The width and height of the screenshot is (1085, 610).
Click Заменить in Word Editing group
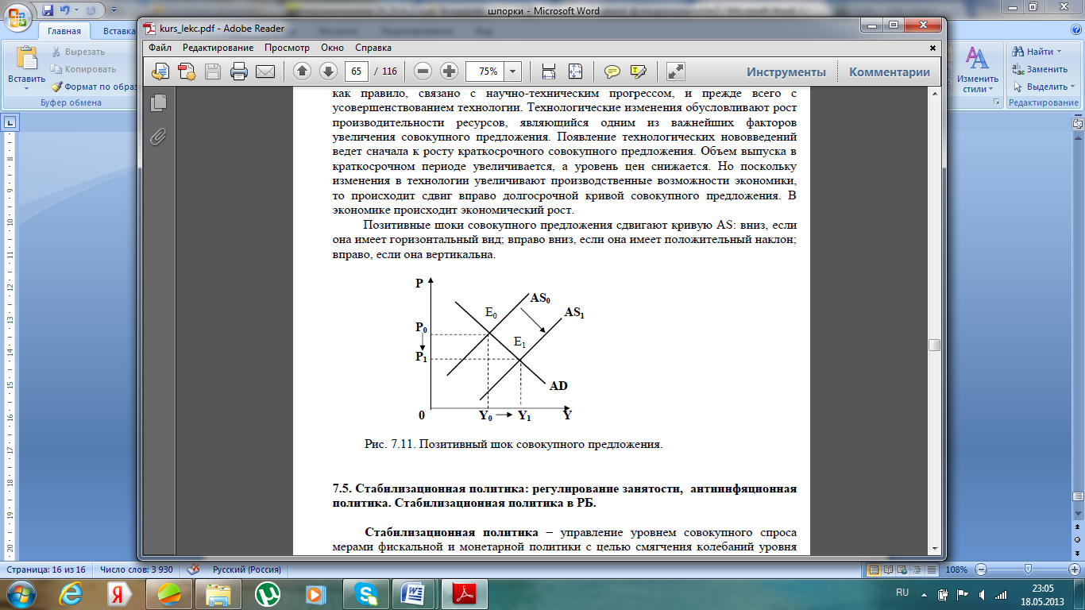click(1039, 69)
